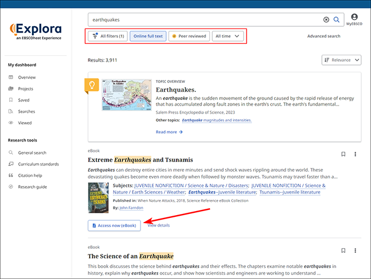Open Viewed items in My dashboard

pos(25,123)
